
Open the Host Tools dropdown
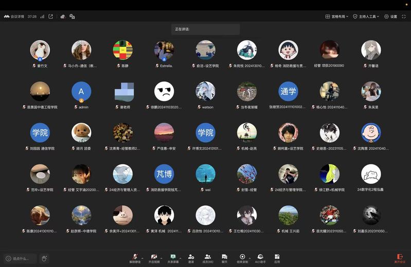click(x=366, y=16)
